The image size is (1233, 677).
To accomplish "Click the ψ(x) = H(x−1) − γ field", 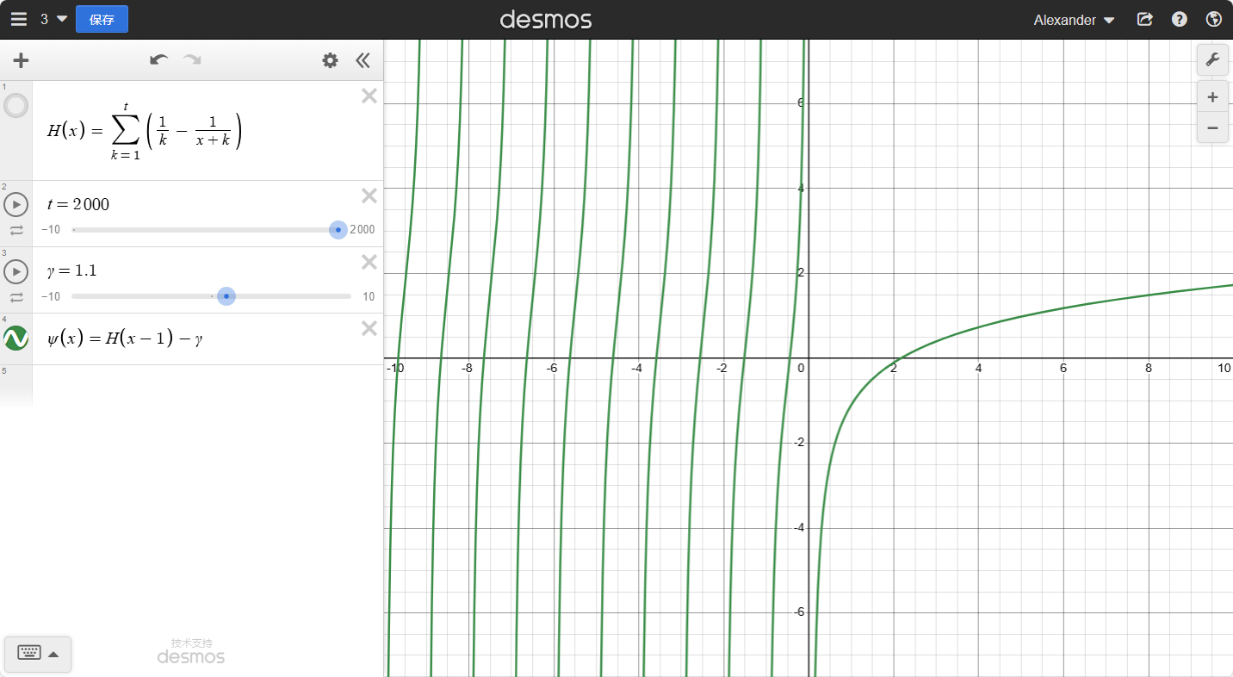I will pos(126,338).
